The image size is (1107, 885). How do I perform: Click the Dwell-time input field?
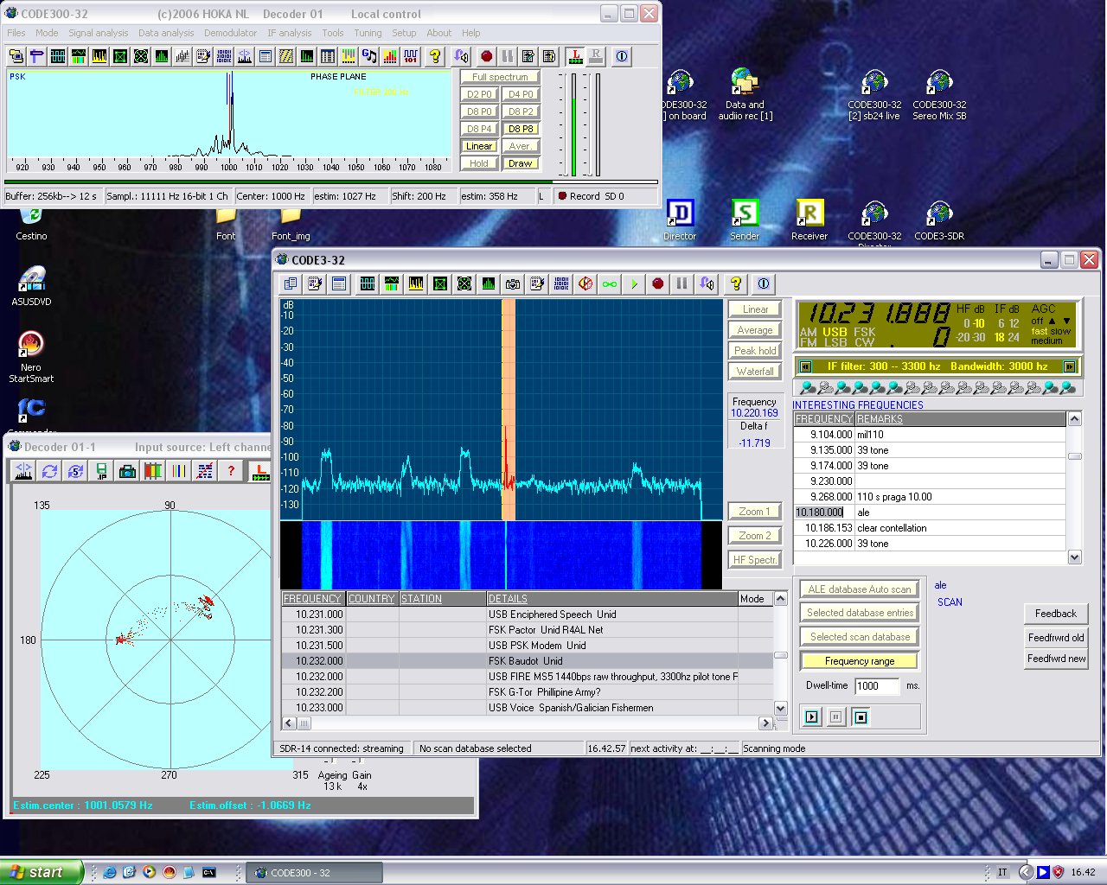[x=878, y=686]
